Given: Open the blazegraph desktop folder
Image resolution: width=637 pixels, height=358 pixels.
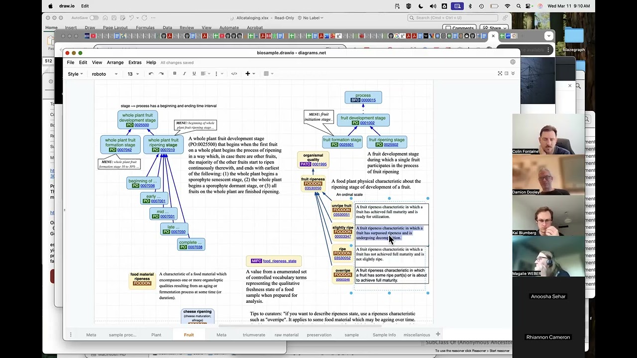Looking at the screenshot, I should [574, 40].
